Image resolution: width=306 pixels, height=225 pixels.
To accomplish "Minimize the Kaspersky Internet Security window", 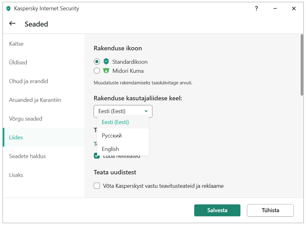I will point(275,8).
